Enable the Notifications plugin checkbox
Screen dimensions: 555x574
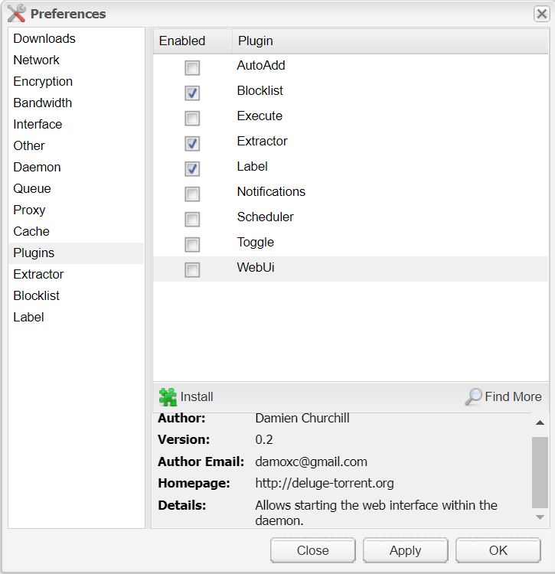pyautogui.click(x=192, y=194)
